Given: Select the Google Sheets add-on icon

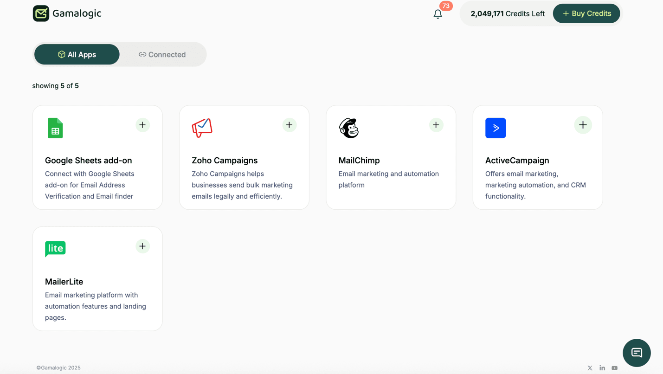Looking at the screenshot, I should pyautogui.click(x=55, y=128).
